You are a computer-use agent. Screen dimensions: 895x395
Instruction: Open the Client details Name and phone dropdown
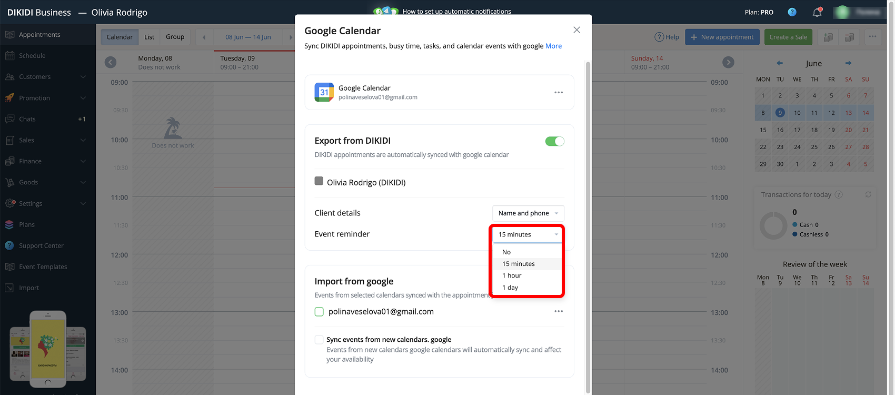[x=528, y=213]
